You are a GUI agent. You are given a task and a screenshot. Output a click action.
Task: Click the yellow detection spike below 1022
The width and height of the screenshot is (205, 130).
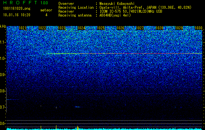pos(41,128)
